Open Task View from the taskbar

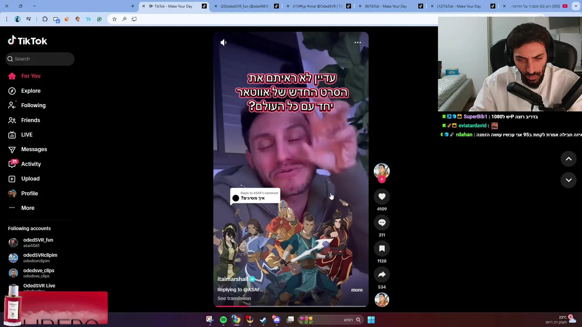pos(290,320)
